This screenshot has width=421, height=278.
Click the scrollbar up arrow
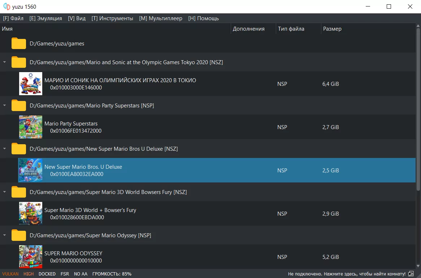coord(418,26)
